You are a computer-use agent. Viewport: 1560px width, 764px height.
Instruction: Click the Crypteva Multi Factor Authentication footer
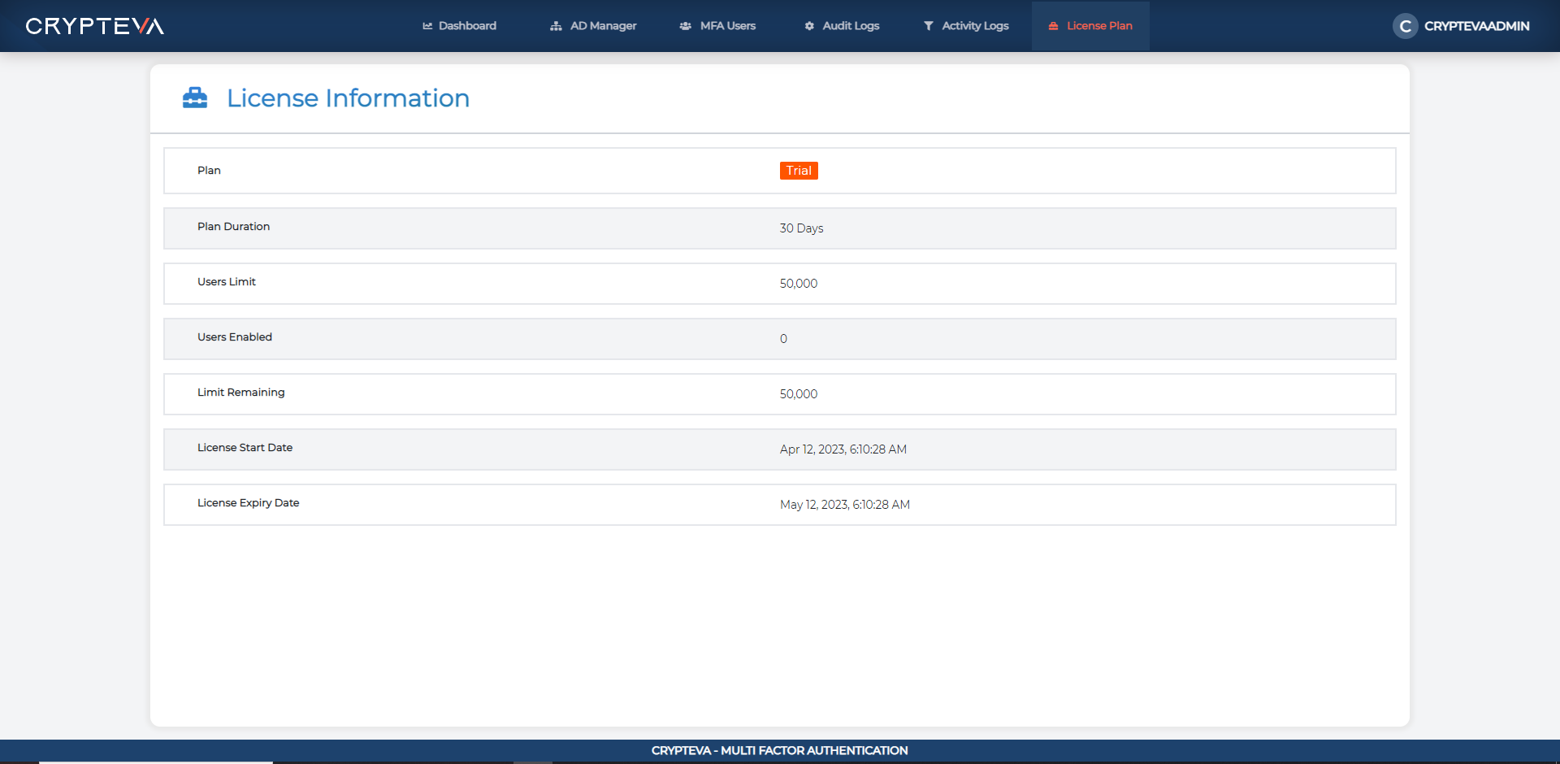779,751
